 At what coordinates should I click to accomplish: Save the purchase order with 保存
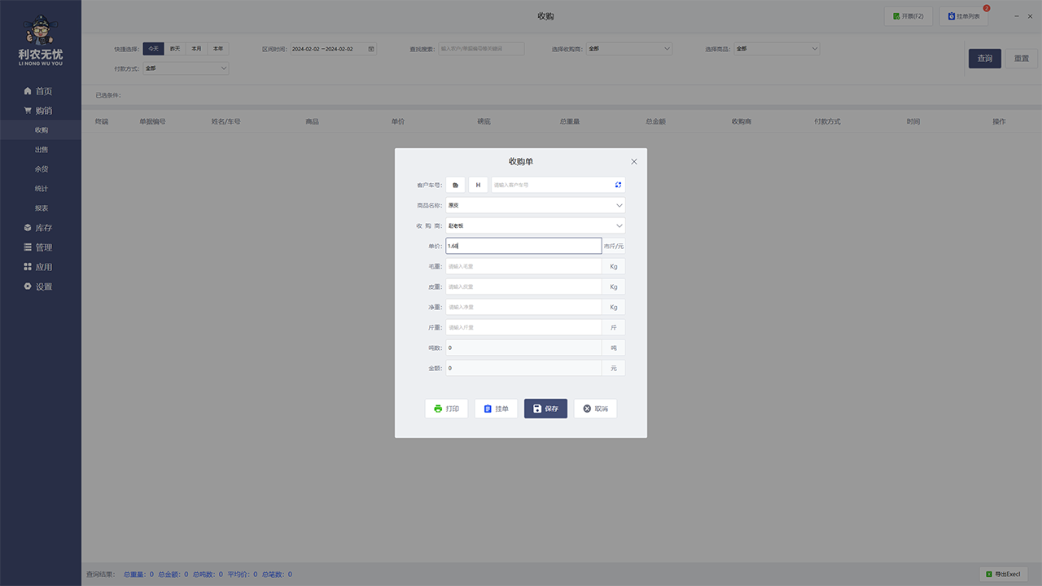point(545,409)
